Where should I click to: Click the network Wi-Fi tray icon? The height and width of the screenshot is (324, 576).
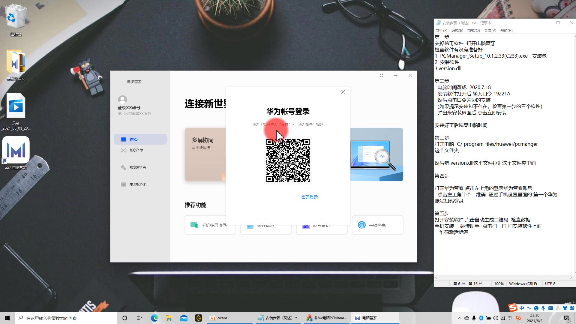click(503, 318)
